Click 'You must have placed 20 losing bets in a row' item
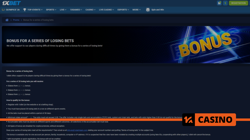Screen dimensions: 250x140 (x=37, y=109)
